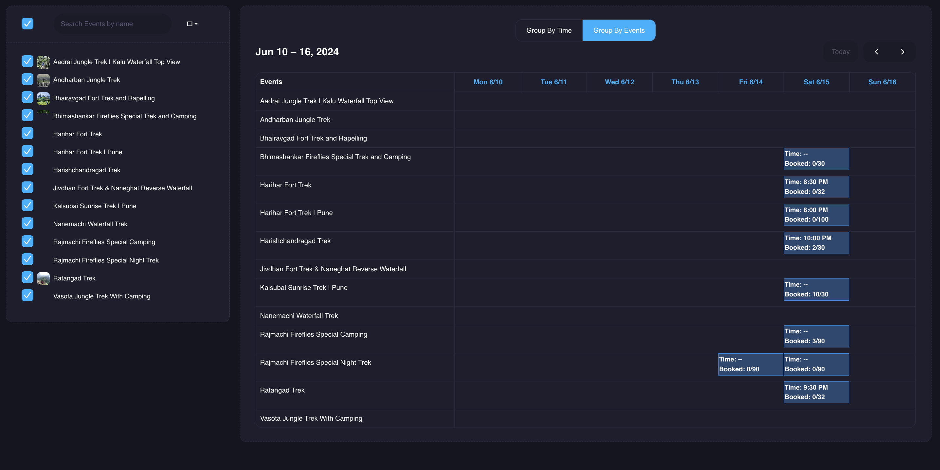Uncheck Vasota Jungle Trek With Camping
940x470 pixels.
27,295
